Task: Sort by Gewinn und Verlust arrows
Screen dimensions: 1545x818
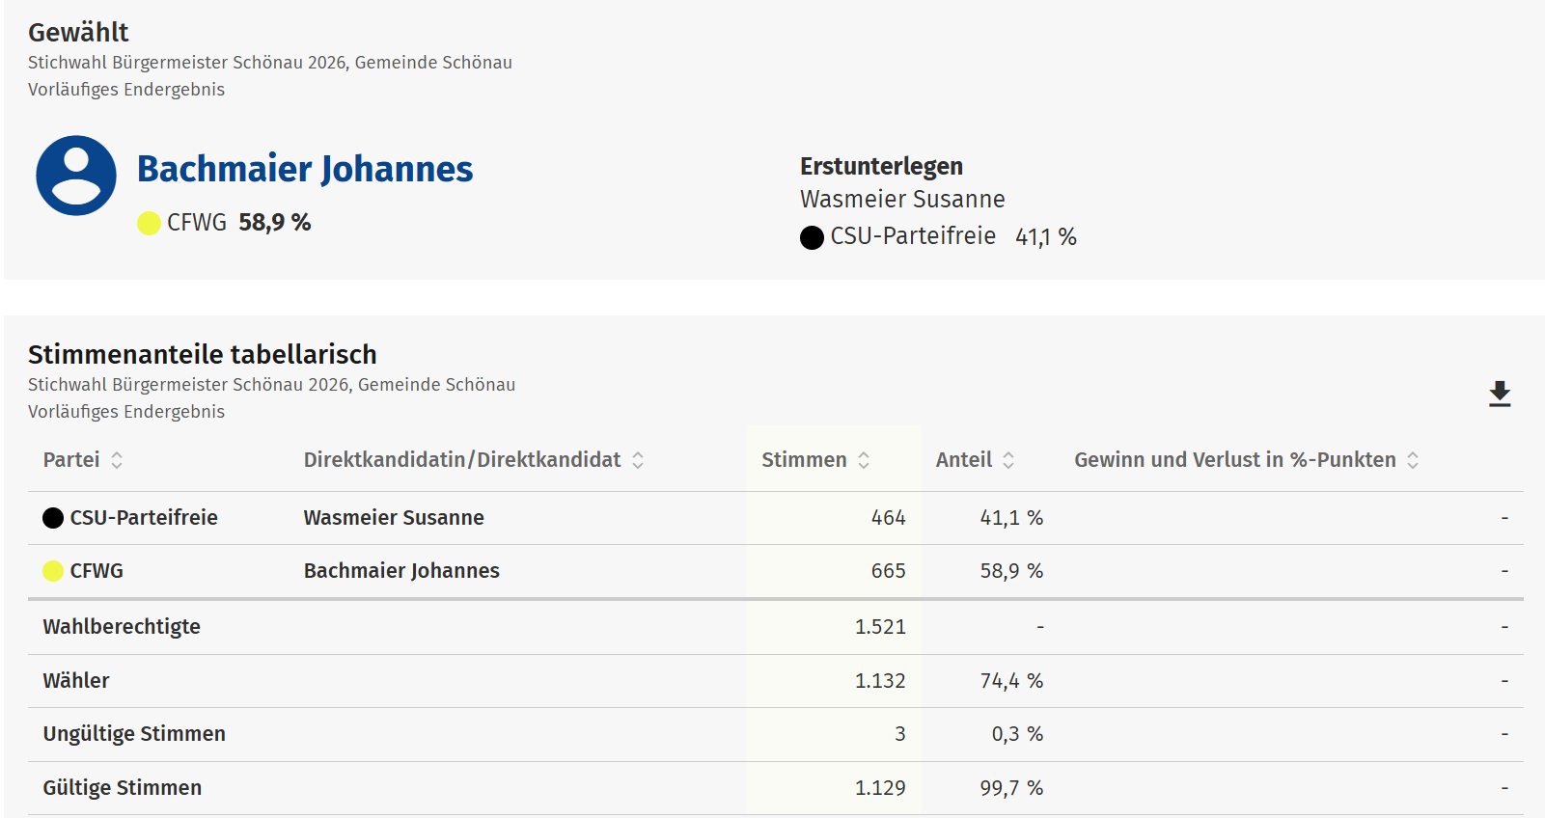Action: [x=1413, y=460]
